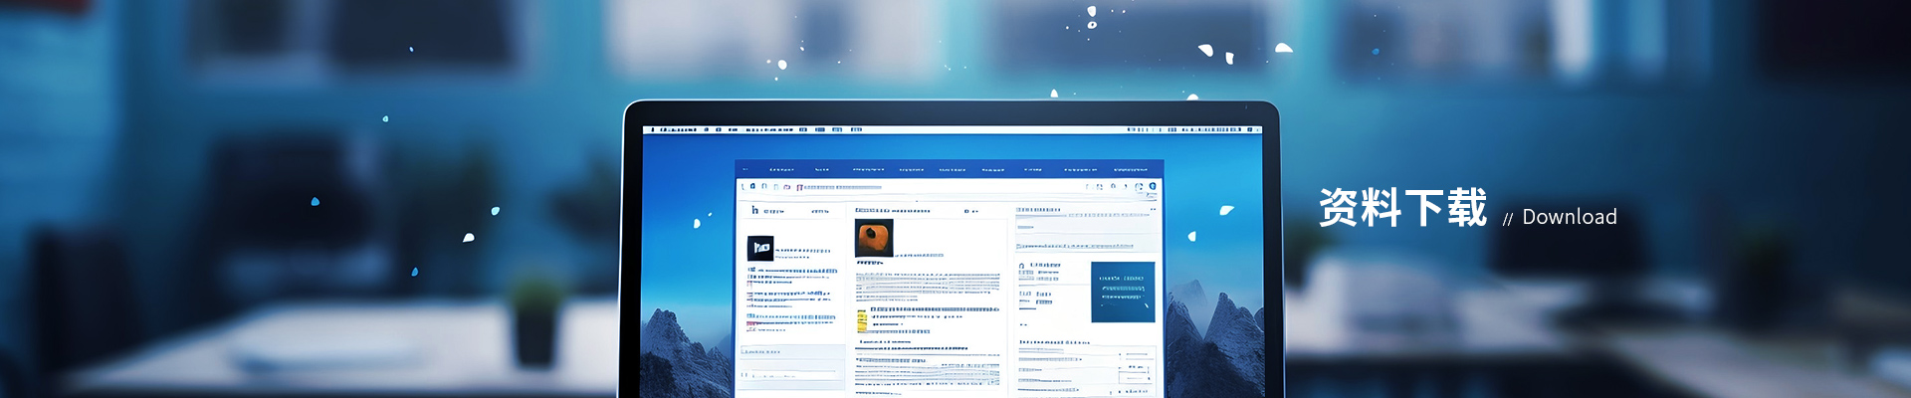The width and height of the screenshot is (1911, 398).
Task: Click the 'h' logo in the left column
Action: click(x=755, y=210)
